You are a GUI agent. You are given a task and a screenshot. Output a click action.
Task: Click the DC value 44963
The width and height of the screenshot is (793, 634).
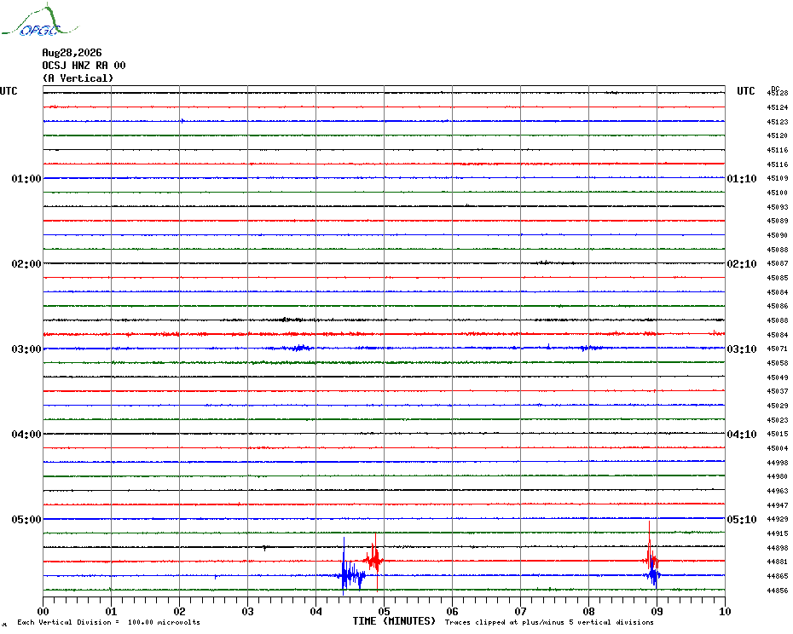778,491
